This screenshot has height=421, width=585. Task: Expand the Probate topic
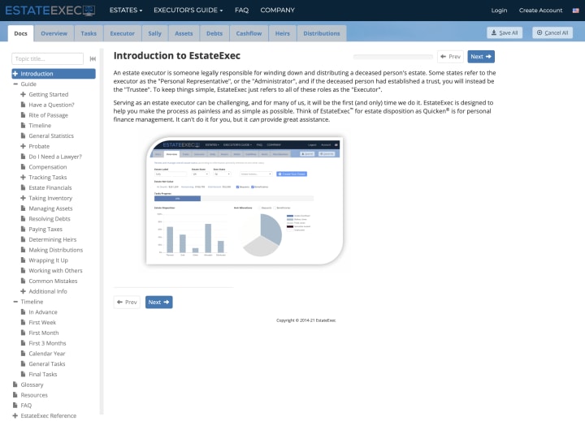click(x=23, y=147)
